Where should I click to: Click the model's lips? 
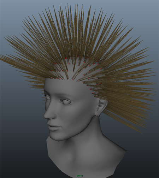pos(54,127)
